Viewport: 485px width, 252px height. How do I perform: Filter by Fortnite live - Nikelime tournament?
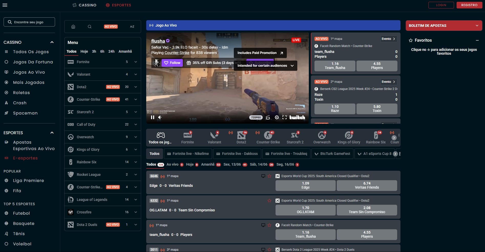pos(188,154)
